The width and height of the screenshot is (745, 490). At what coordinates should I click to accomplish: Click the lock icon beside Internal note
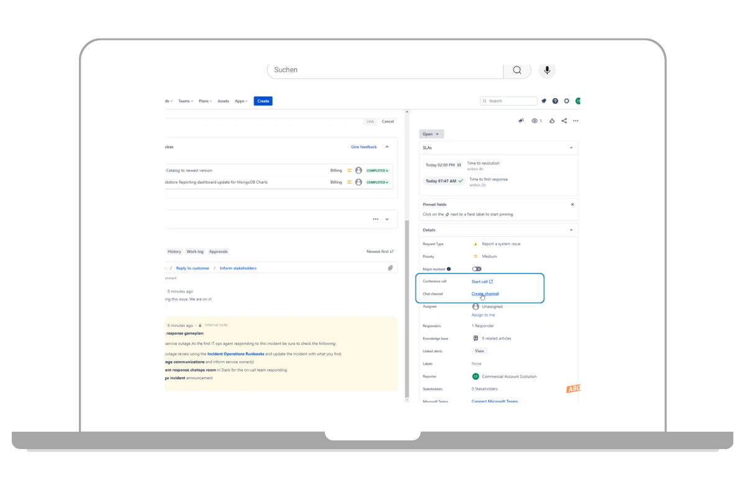(200, 325)
